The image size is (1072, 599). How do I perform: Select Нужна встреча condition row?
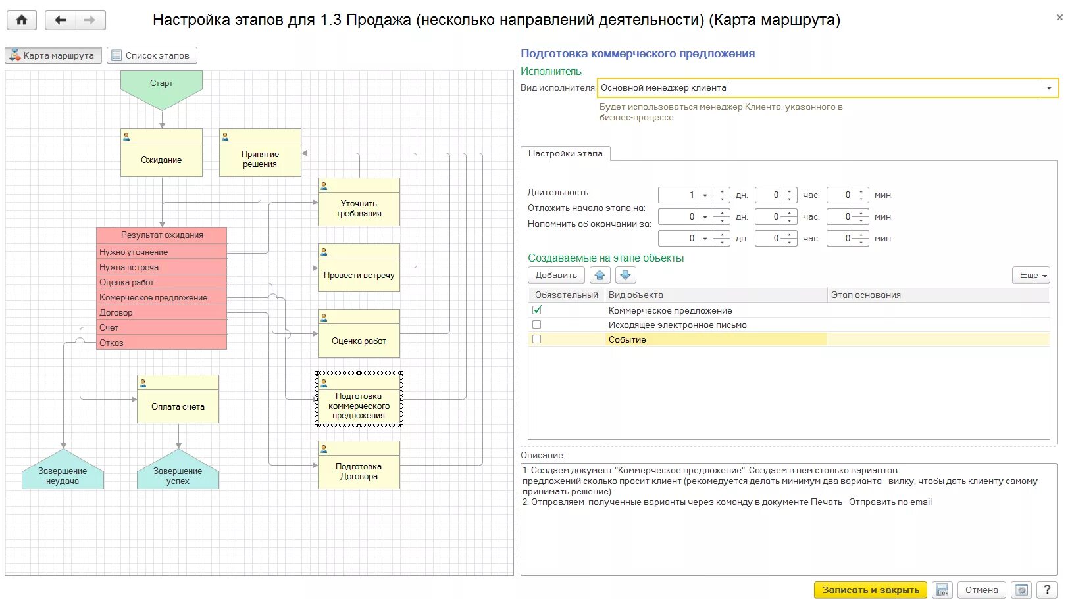click(x=161, y=267)
